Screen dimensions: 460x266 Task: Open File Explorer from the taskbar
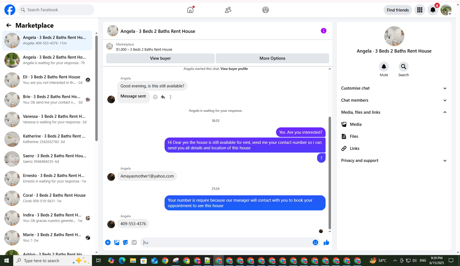point(133,261)
